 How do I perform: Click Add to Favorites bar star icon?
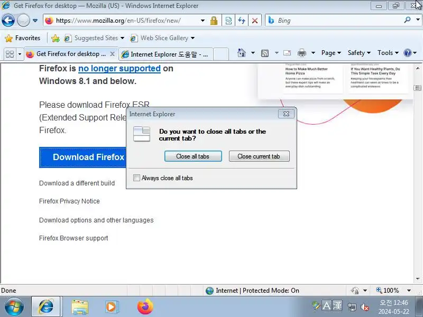tap(56, 38)
